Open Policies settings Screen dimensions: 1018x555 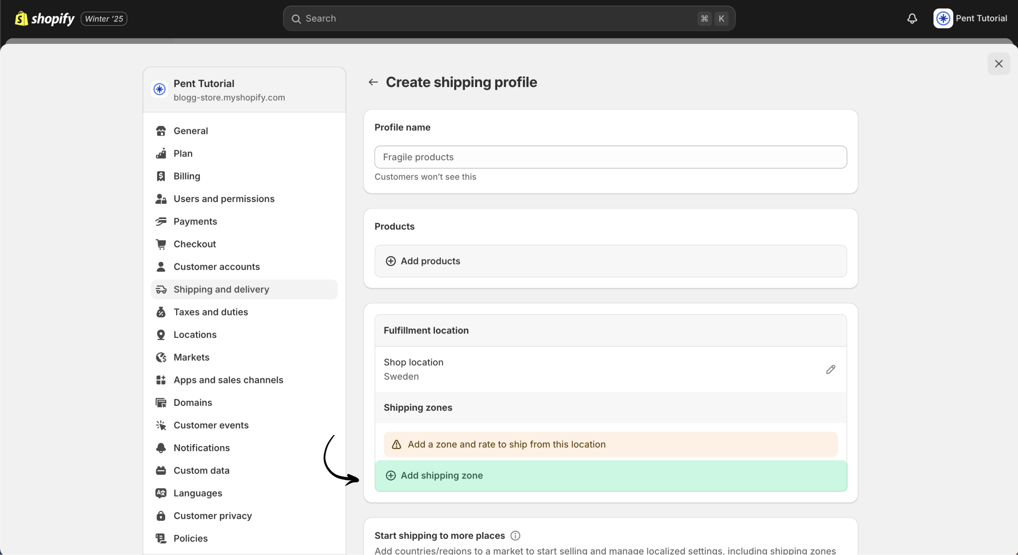[244, 538]
